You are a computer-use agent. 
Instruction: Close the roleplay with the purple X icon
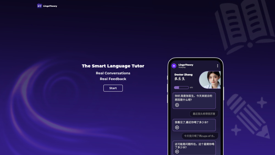click(174, 66)
